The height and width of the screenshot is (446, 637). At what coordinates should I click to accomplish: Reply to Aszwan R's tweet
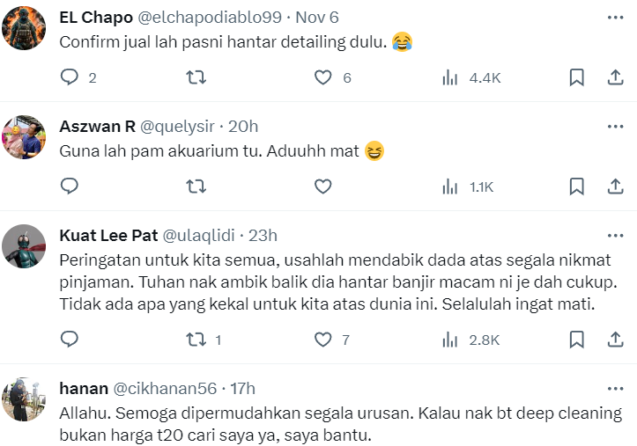70,186
